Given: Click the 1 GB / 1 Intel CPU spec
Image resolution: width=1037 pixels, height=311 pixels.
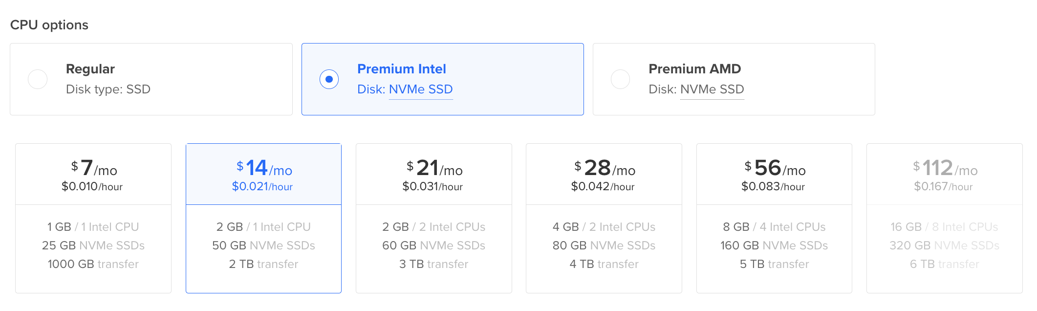Looking at the screenshot, I should click(x=93, y=227).
